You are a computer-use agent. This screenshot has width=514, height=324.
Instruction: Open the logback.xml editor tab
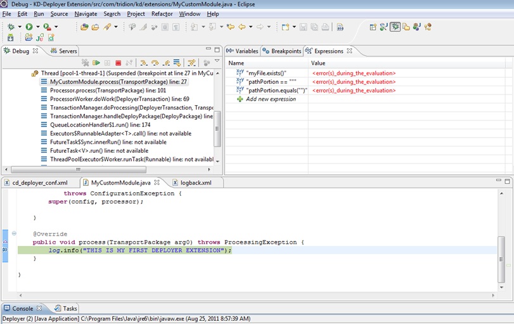click(191, 183)
